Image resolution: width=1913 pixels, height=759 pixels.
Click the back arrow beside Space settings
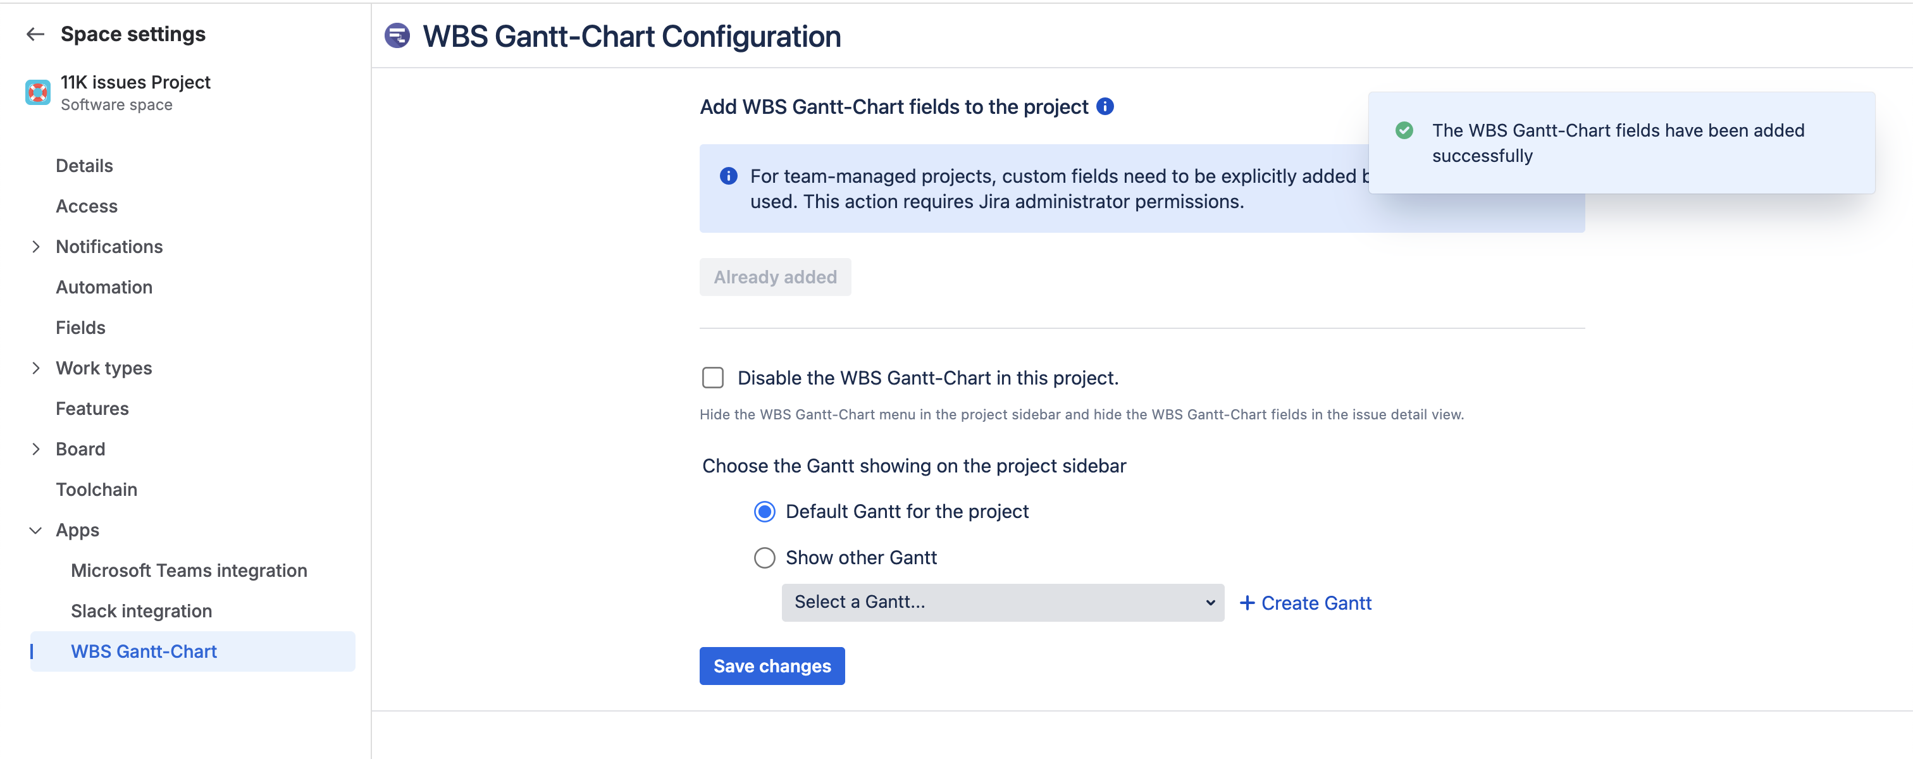tap(35, 34)
